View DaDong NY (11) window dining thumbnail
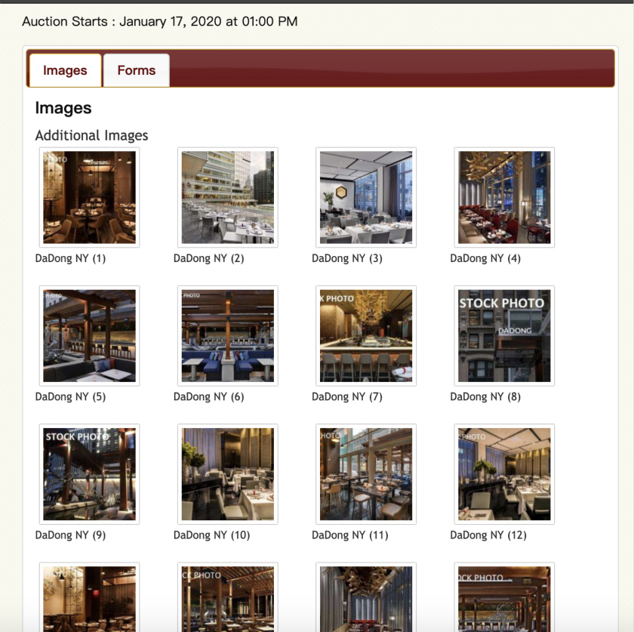This screenshot has width=634, height=632. coord(366,474)
